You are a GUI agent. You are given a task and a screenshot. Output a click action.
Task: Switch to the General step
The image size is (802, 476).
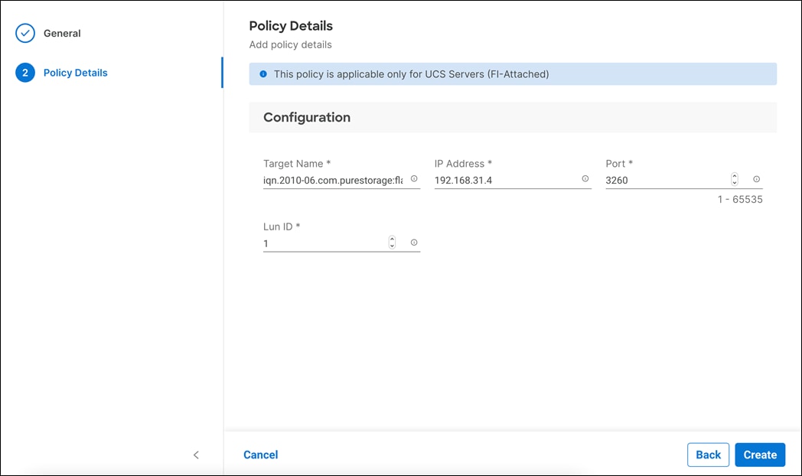click(61, 33)
